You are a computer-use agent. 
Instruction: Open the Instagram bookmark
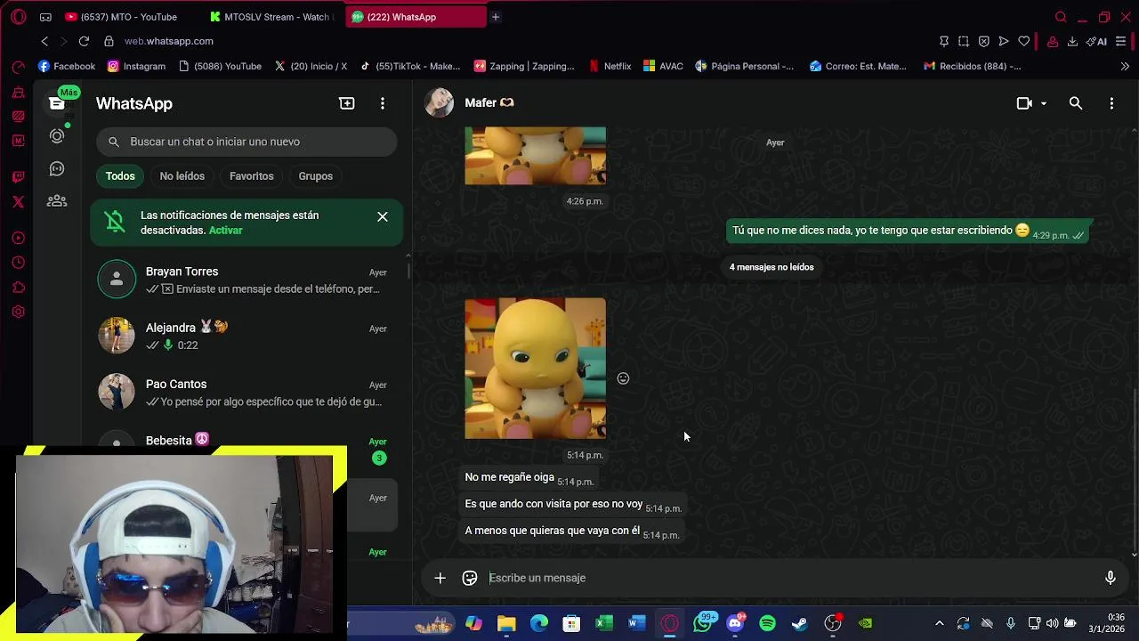[x=136, y=66]
